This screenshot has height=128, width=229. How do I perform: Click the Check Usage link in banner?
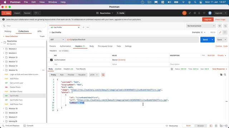pyautogui.click(x=220, y=20)
